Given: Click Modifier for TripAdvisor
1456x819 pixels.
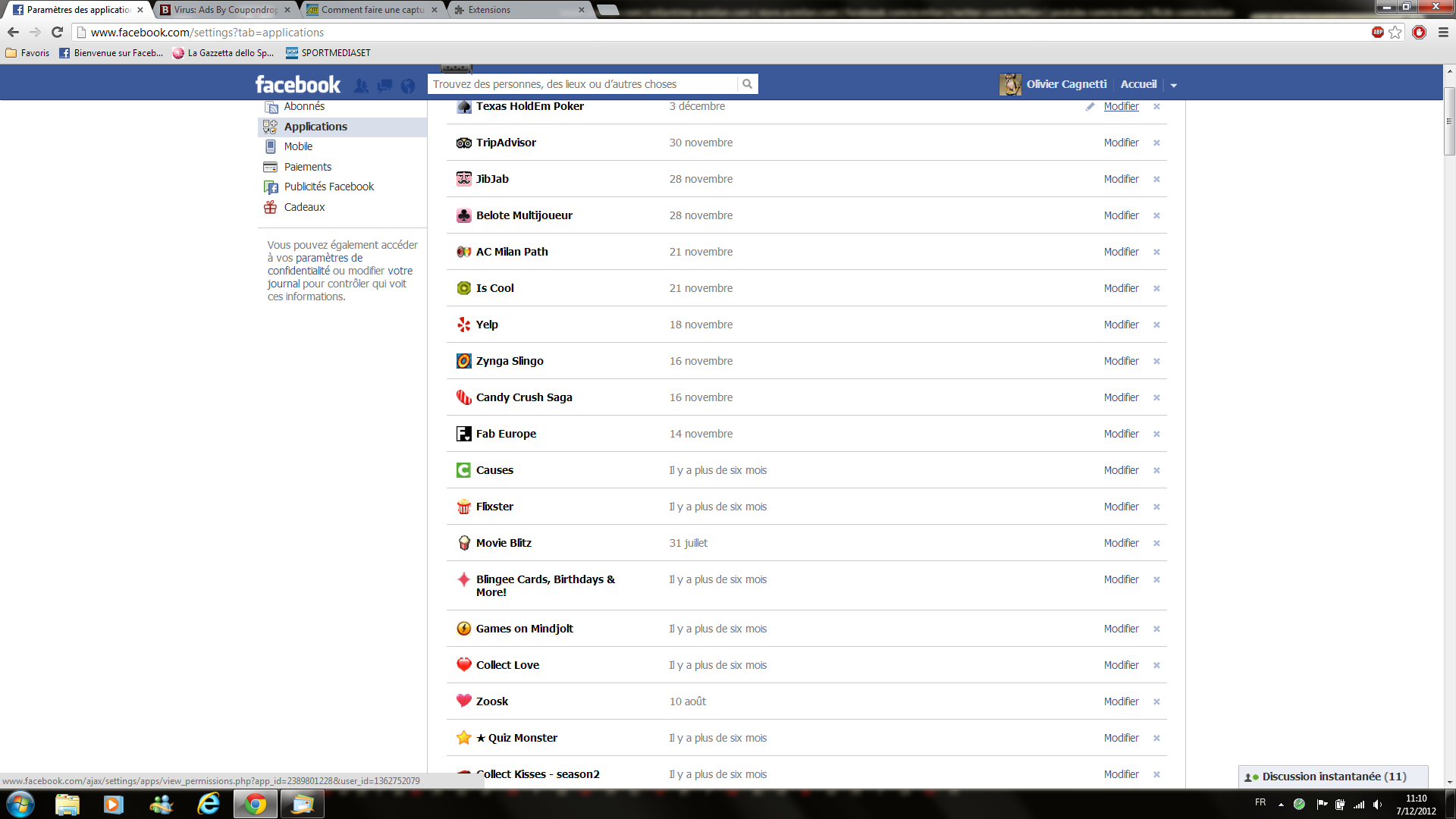Looking at the screenshot, I should [x=1121, y=143].
